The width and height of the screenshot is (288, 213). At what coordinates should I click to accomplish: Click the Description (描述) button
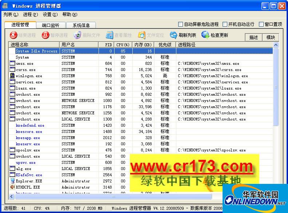pyautogui.click(x=254, y=38)
